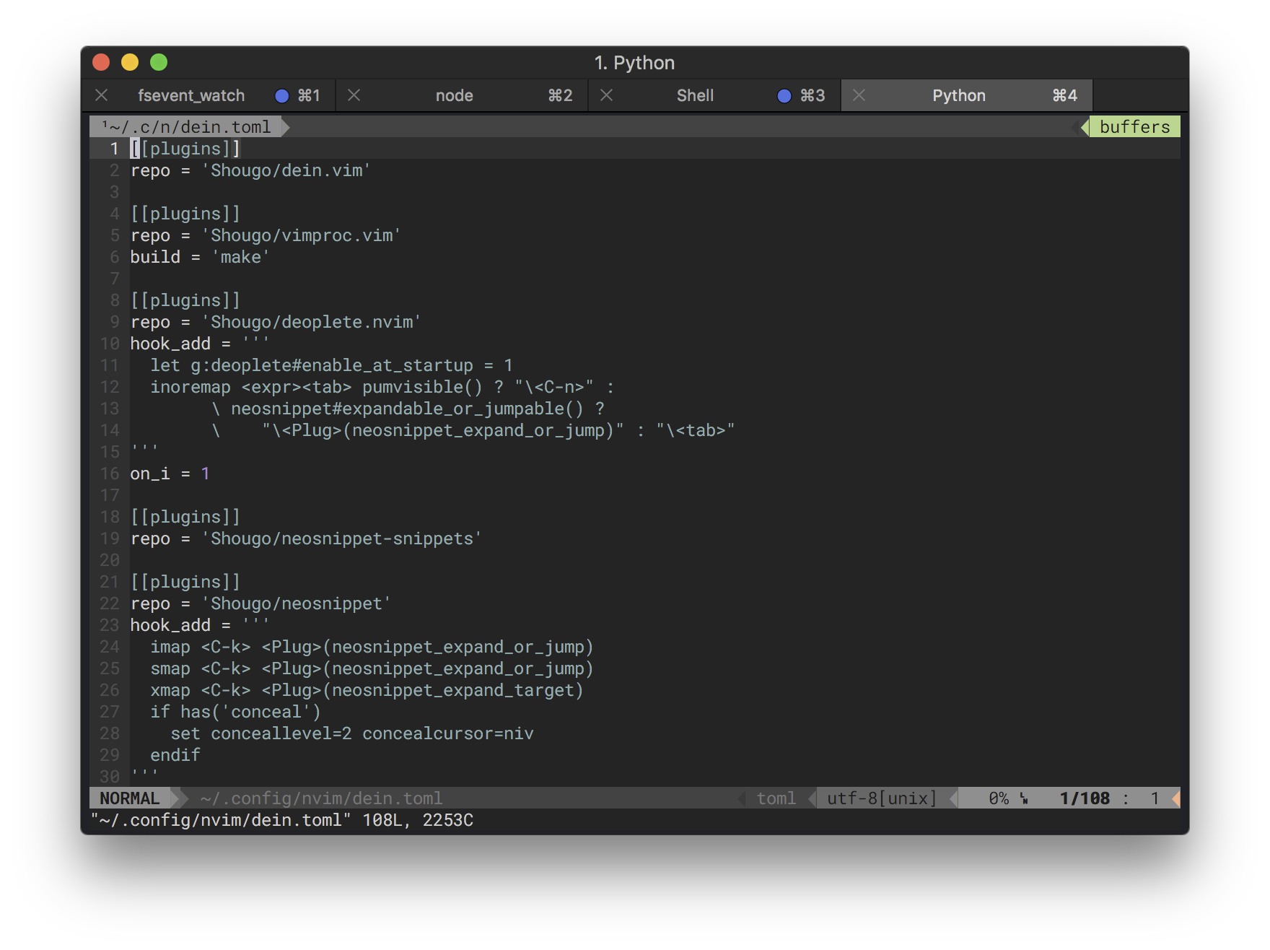Select the Shell tab
This screenshot has width=1270, height=950.
click(695, 95)
